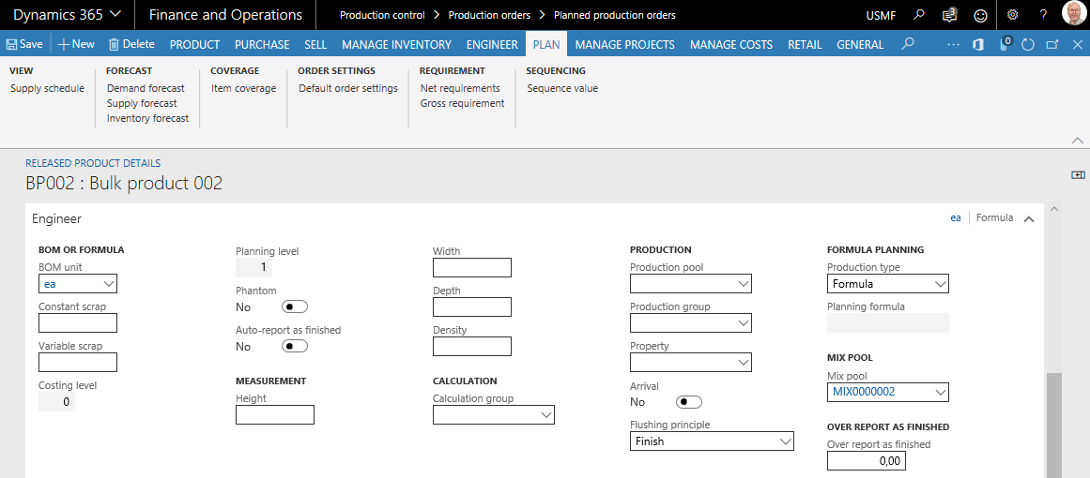Open Net requirements
Viewport: 1090px width, 478px height.
click(460, 88)
